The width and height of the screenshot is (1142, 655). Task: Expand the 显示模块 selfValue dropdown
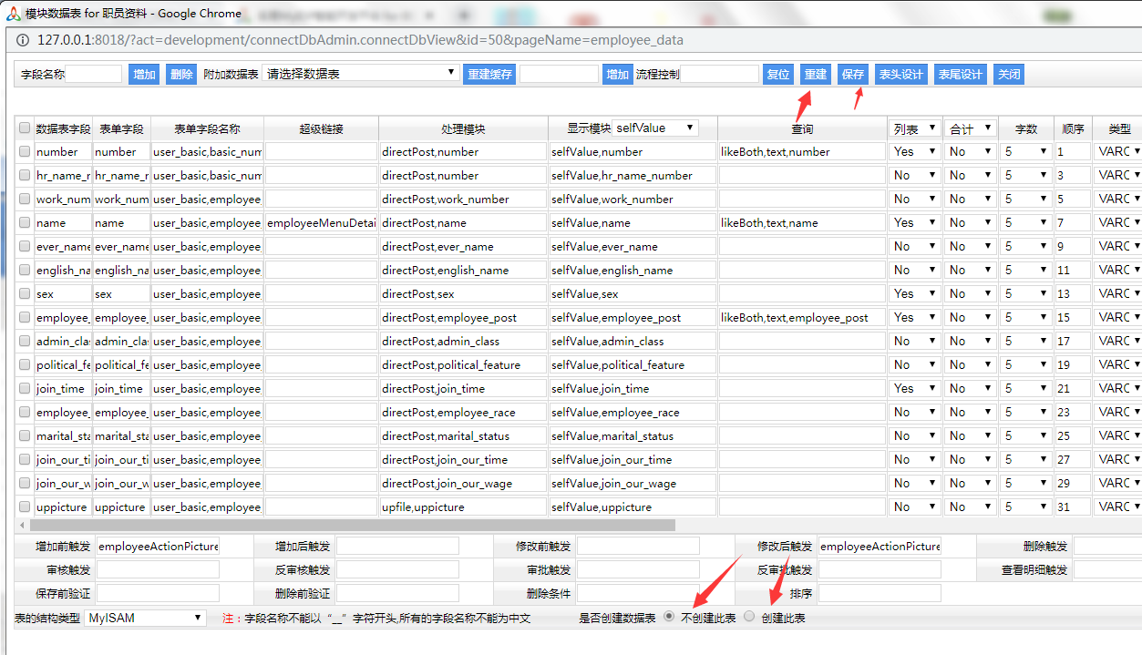tap(656, 128)
